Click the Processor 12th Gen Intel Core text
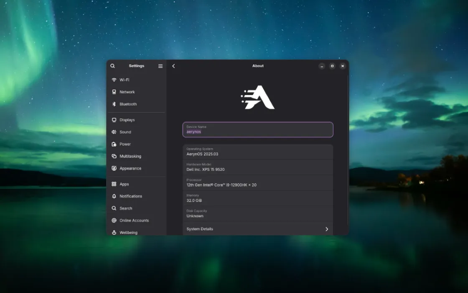Screen dimensions: 468x293 coord(221,185)
